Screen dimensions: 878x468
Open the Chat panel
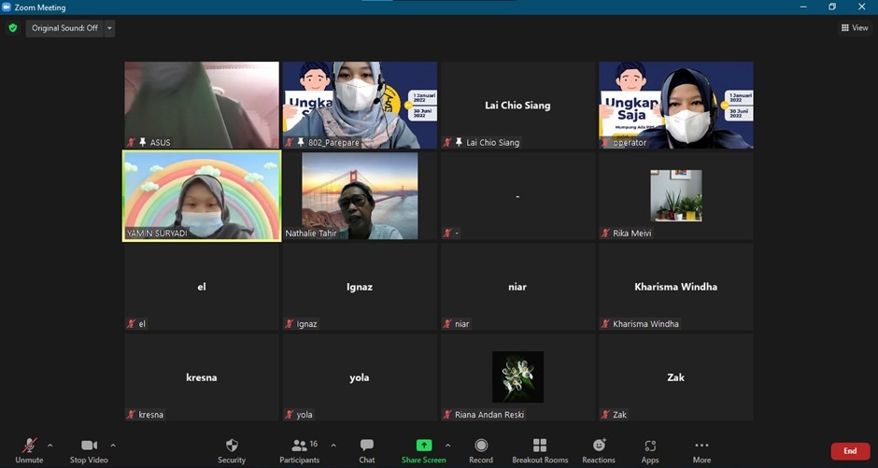coord(367,446)
